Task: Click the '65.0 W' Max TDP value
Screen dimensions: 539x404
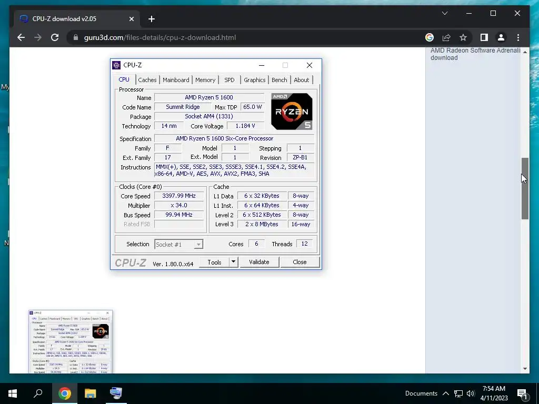Action: click(252, 107)
